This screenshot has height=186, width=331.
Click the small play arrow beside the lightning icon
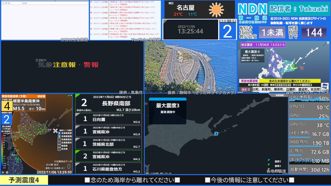click(71, 95)
